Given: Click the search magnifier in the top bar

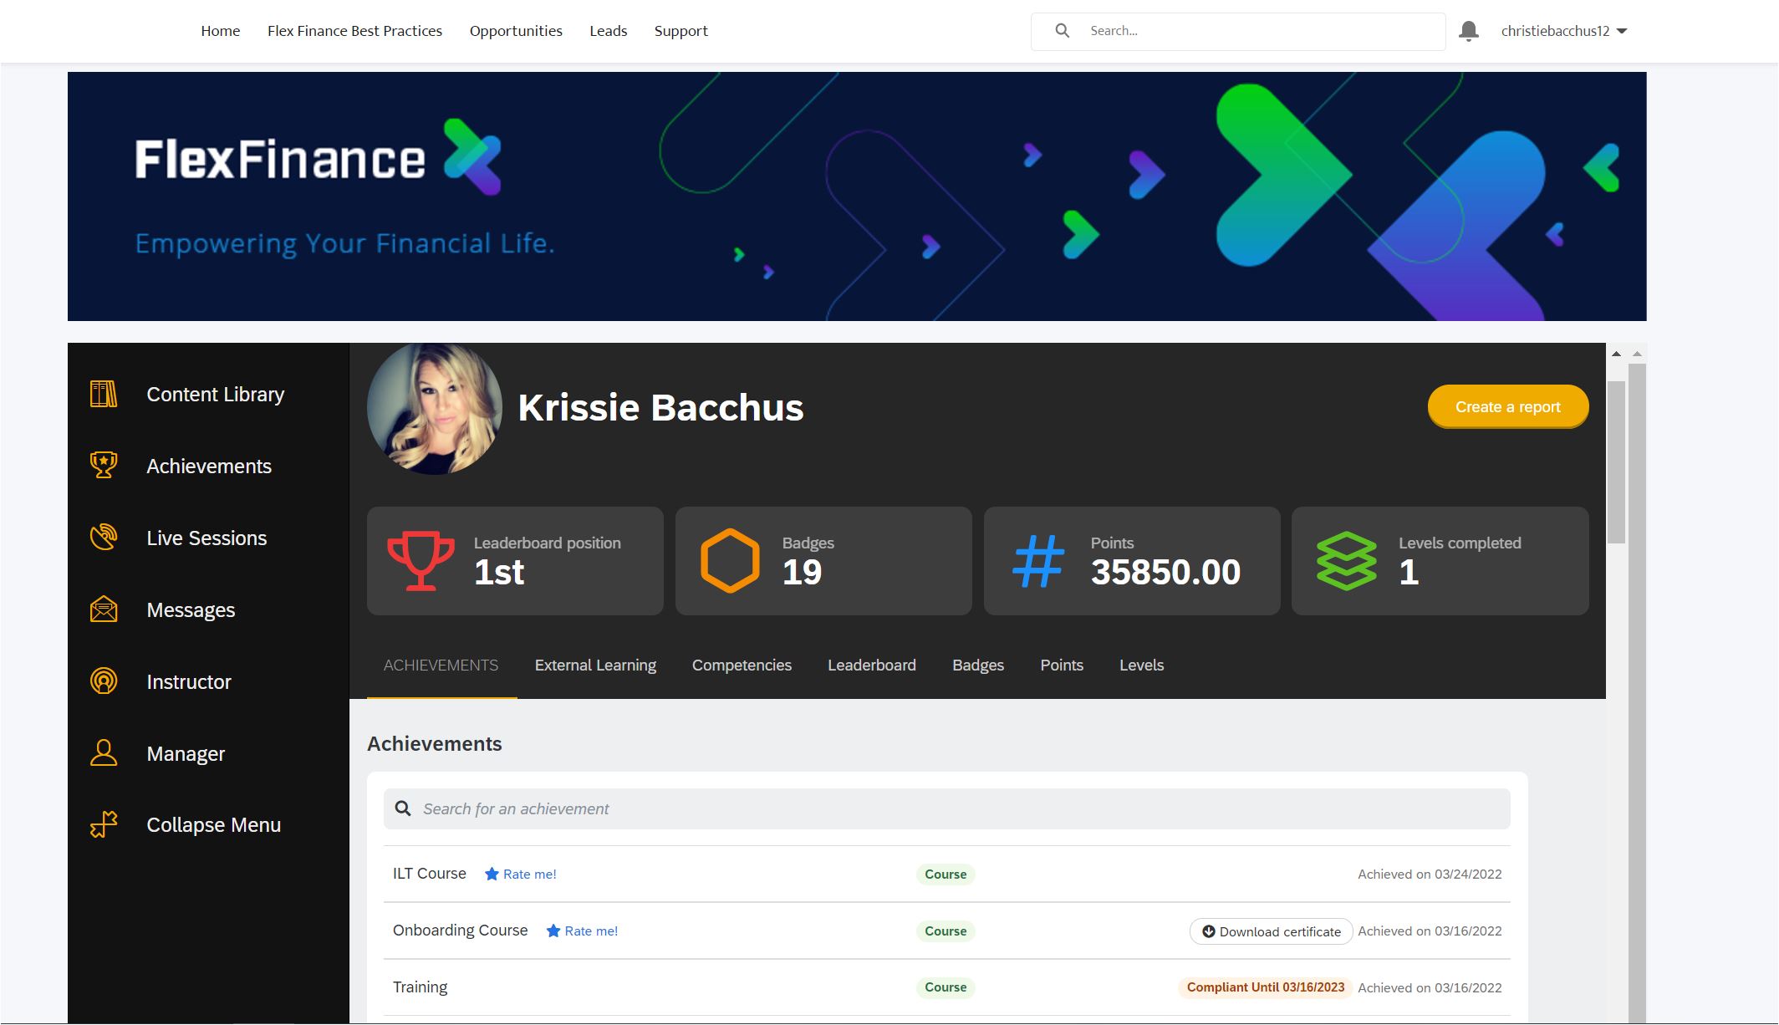Looking at the screenshot, I should click(1063, 30).
